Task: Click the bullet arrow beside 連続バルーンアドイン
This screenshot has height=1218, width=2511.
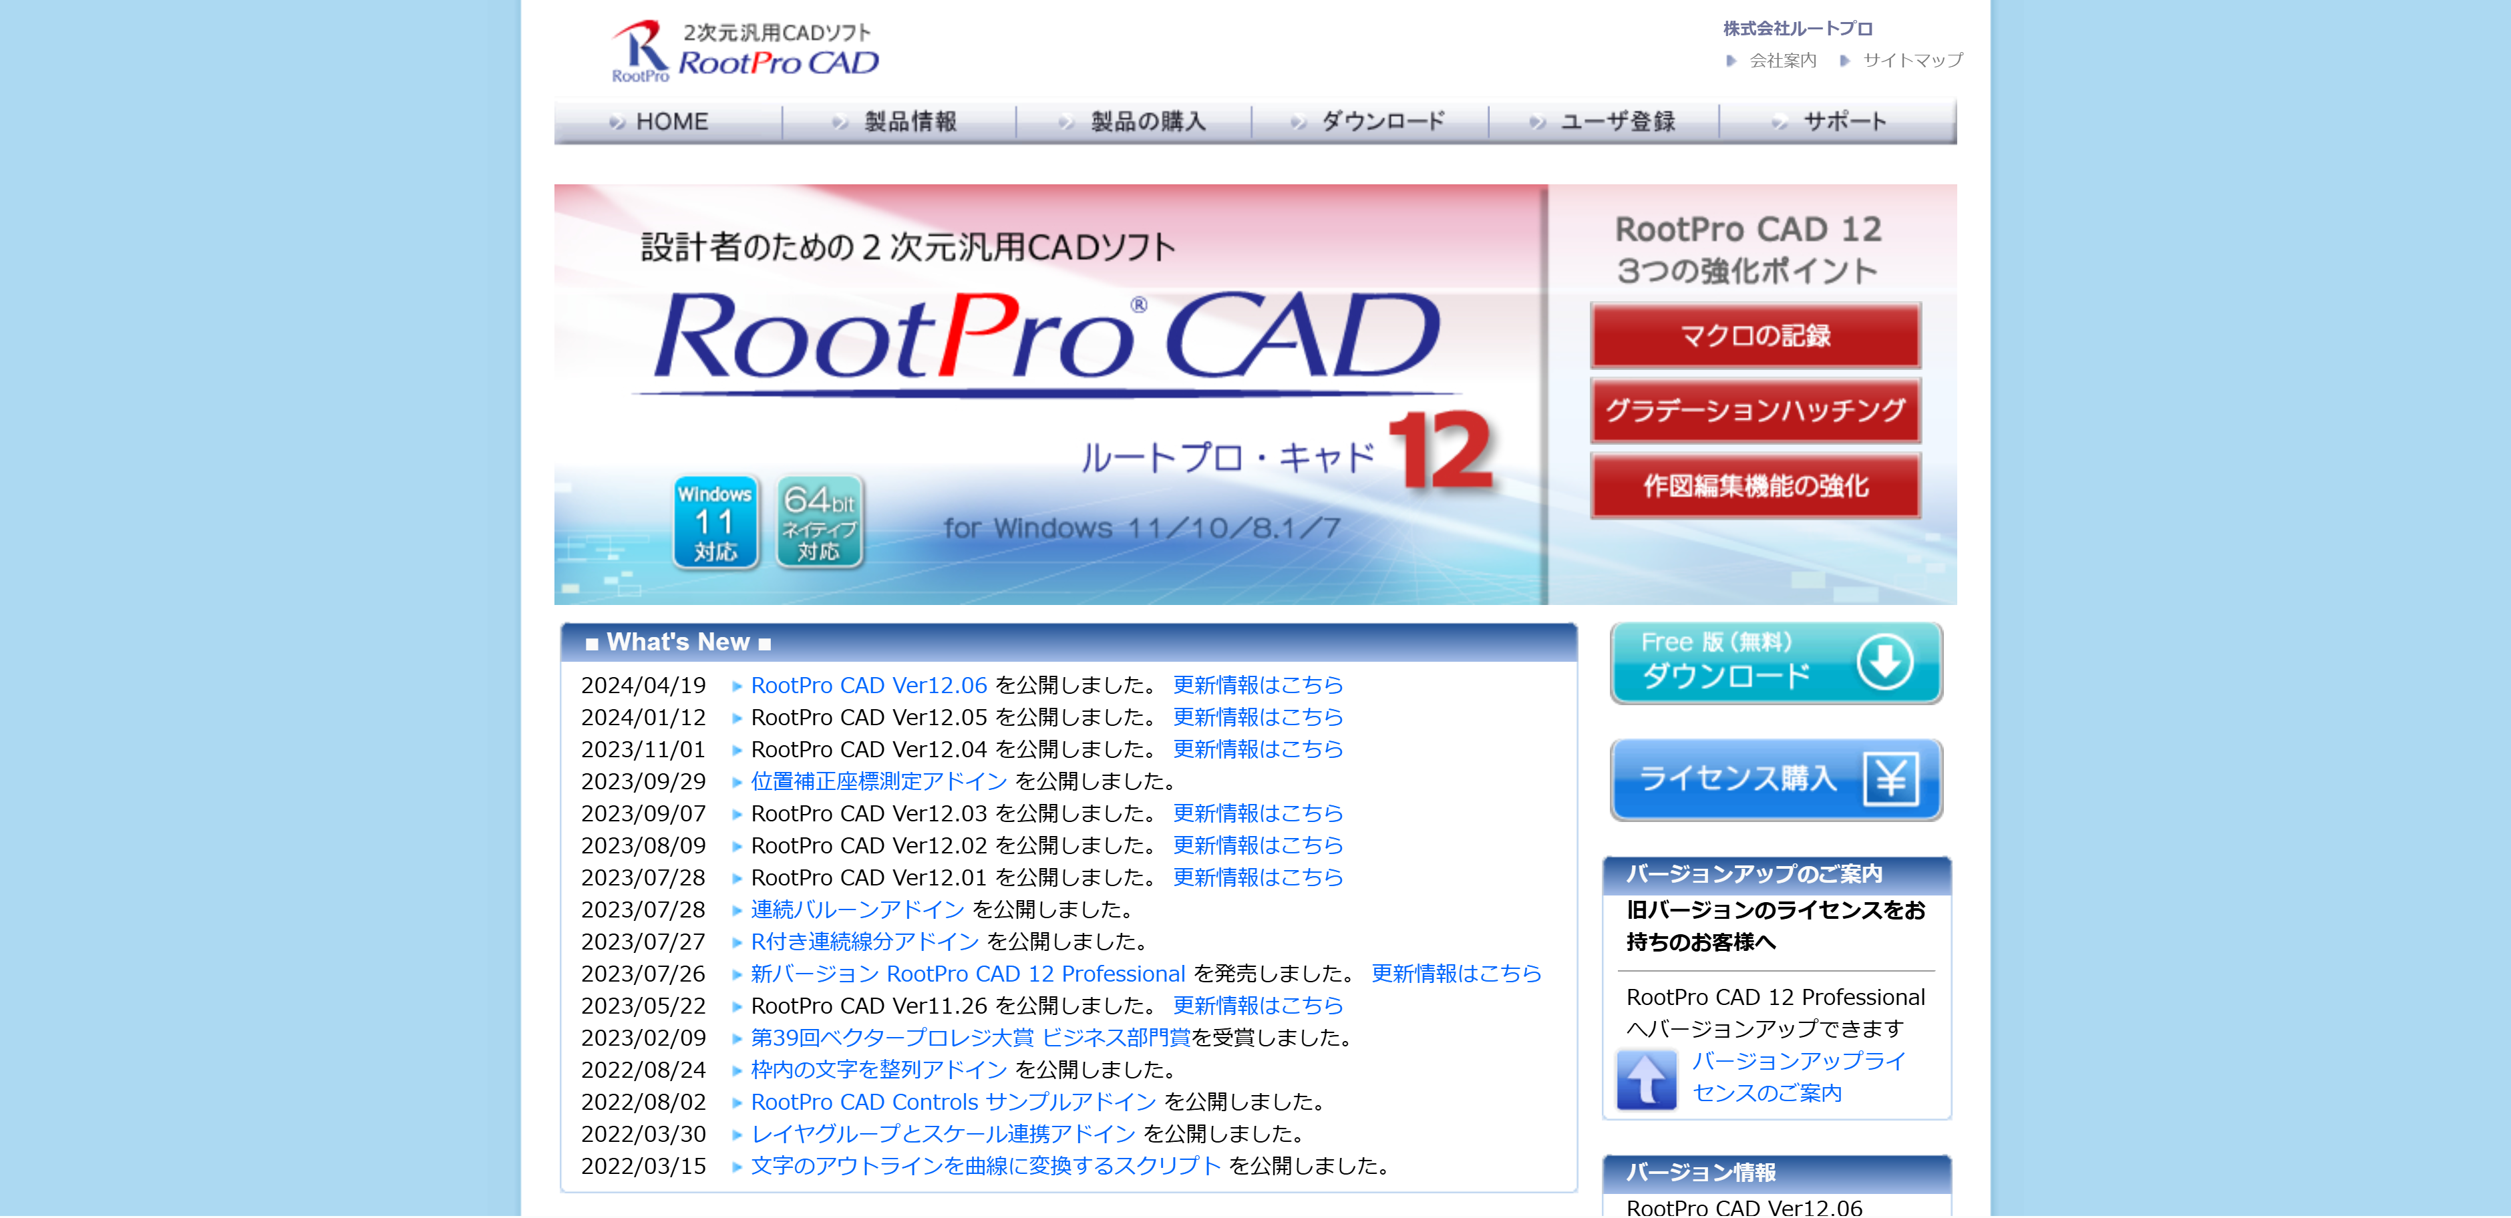Action: tap(737, 912)
